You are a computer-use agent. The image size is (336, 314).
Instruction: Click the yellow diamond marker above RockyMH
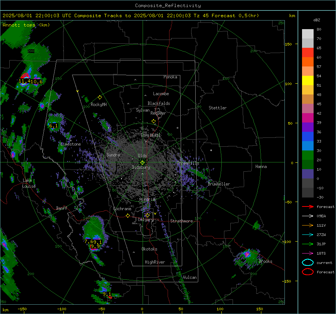pyautogui.click(x=100, y=97)
